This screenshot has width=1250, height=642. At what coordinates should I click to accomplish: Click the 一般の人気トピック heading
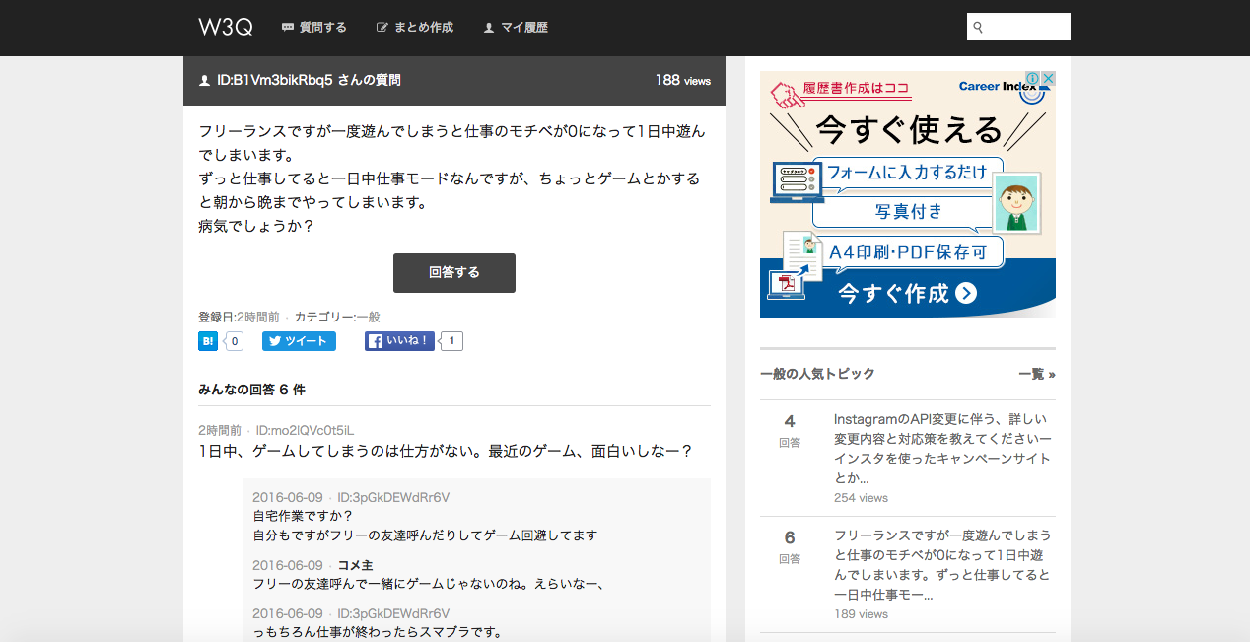click(x=817, y=375)
